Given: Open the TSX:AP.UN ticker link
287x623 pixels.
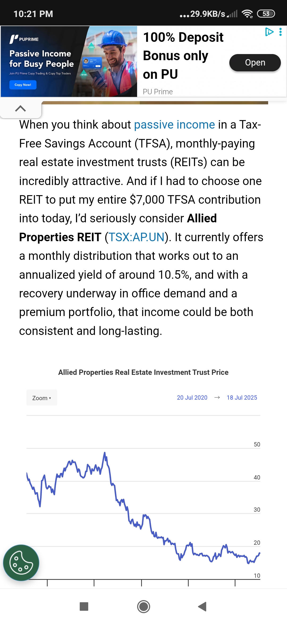Looking at the screenshot, I should pos(137,237).
